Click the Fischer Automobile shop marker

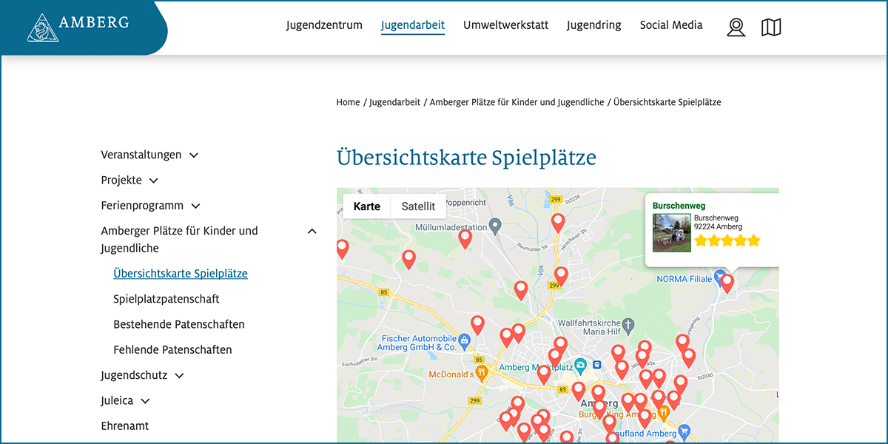click(464, 341)
